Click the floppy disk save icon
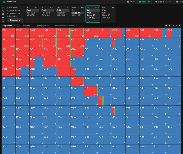 (3, 14)
